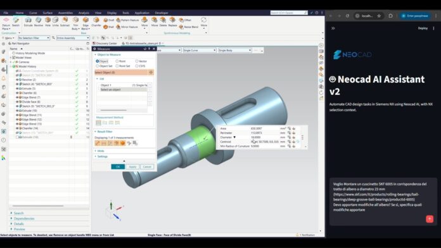Open the Entire Assembly scope dropdown
Image resolution: width=441 pixels, height=248 pixels.
[73, 38]
